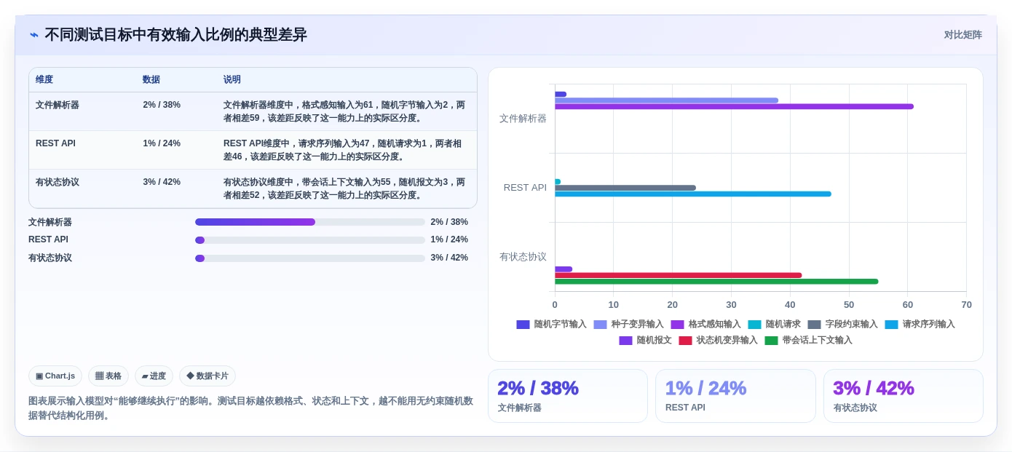
Task: Click the REST API progress bar
Action: pos(310,240)
